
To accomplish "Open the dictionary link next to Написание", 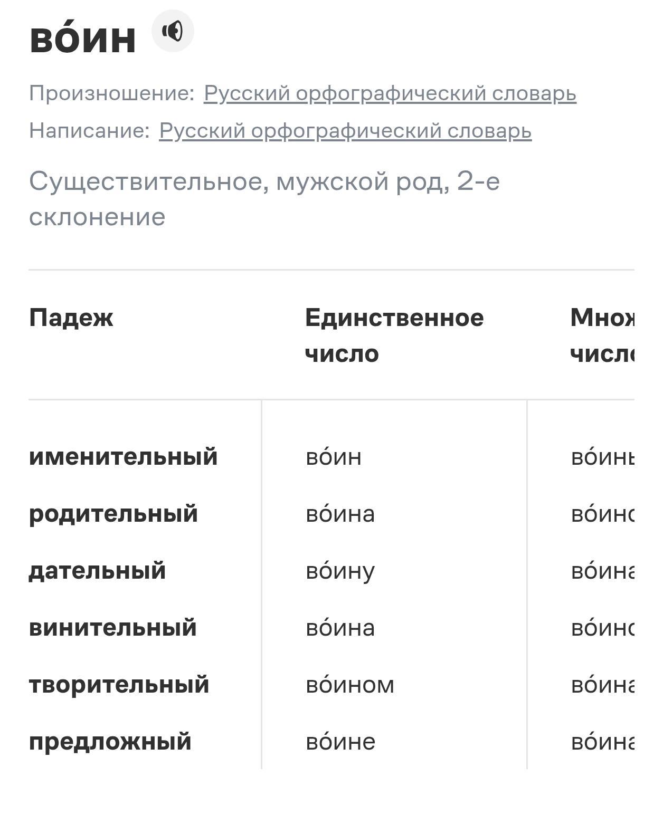I will click(x=345, y=131).
